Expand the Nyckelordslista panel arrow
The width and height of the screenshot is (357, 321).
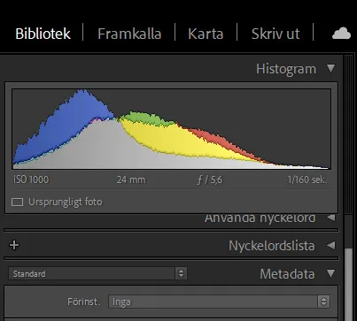click(331, 245)
